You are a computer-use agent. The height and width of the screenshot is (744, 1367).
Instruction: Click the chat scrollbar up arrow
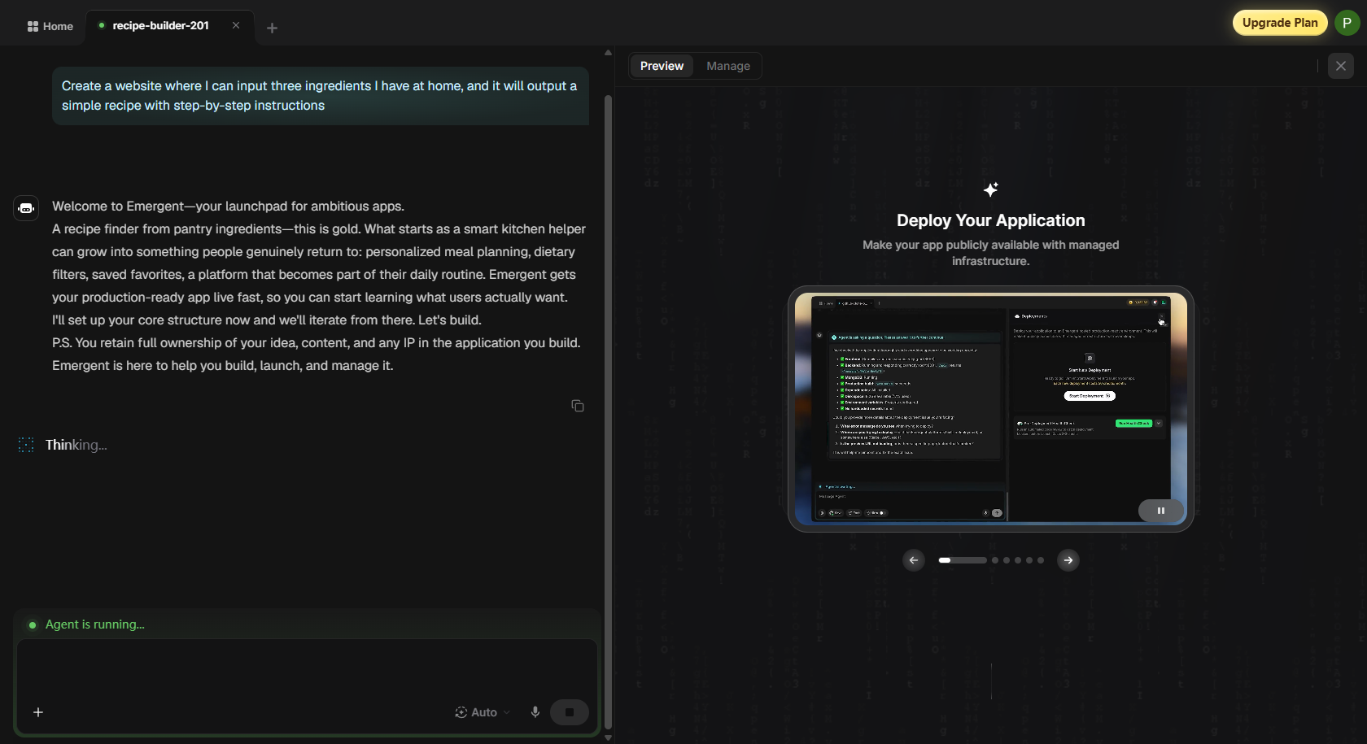click(x=608, y=53)
